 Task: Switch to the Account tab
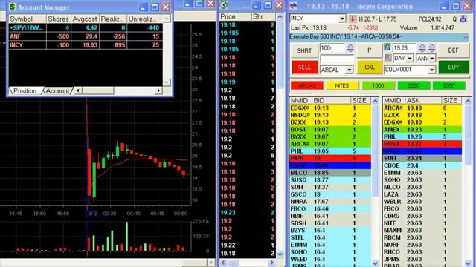point(57,90)
